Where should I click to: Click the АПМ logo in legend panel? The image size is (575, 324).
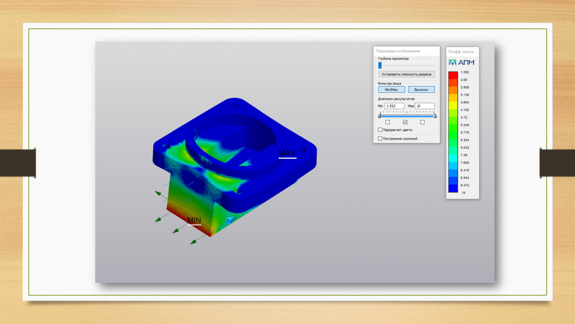click(x=461, y=62)
